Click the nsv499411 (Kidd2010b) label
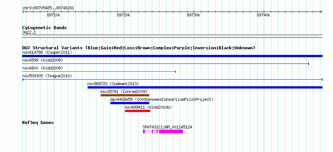This screenshot has width=333, height=152. tap(148, 107)
